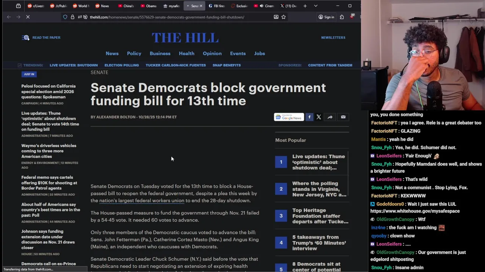This screenshot has width=485, height=272.
Task: Switch to the Obama YouTube tab
Action: point(148,6)
